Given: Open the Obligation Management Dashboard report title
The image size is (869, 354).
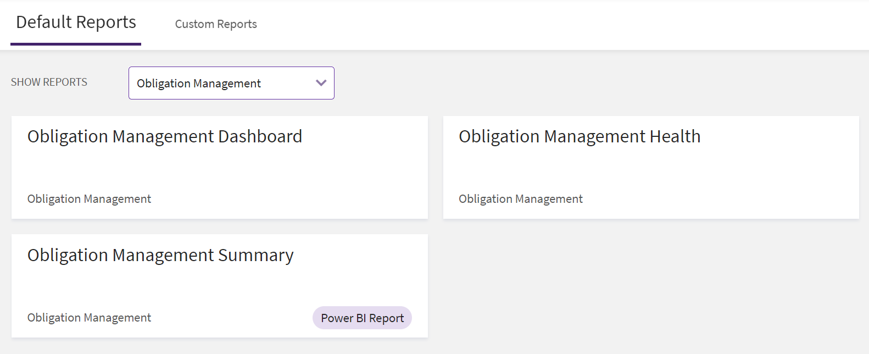Looking at the screenshot, I should click(164, 136).
